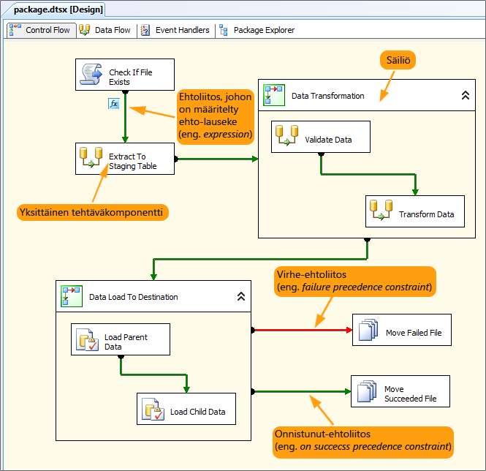Click the Validate Data task icon
Screen dimensions: 486x471
pyautogui.click(x=287, y=135)
